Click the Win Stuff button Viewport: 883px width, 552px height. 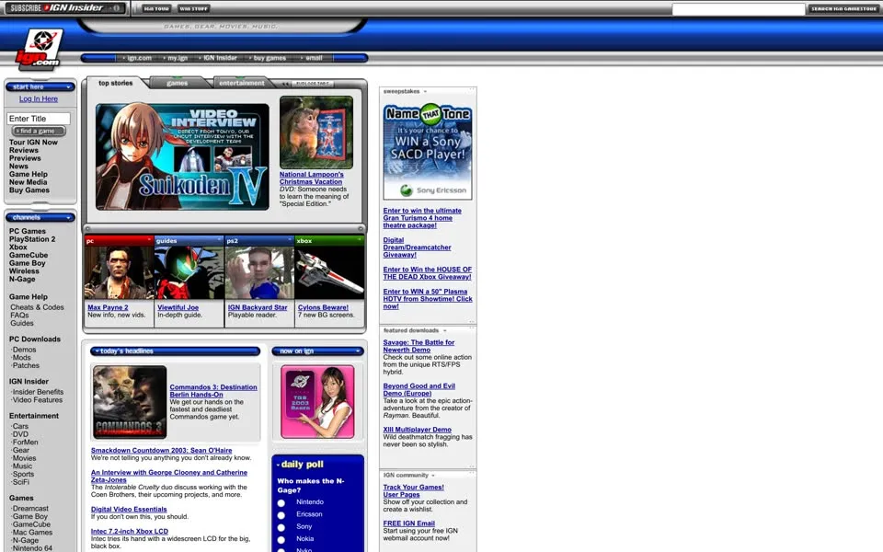194,8
